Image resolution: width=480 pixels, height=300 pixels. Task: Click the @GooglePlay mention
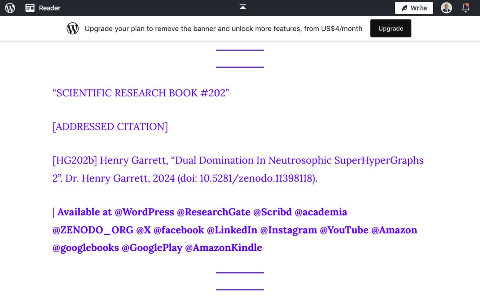[x=152, y=248]
